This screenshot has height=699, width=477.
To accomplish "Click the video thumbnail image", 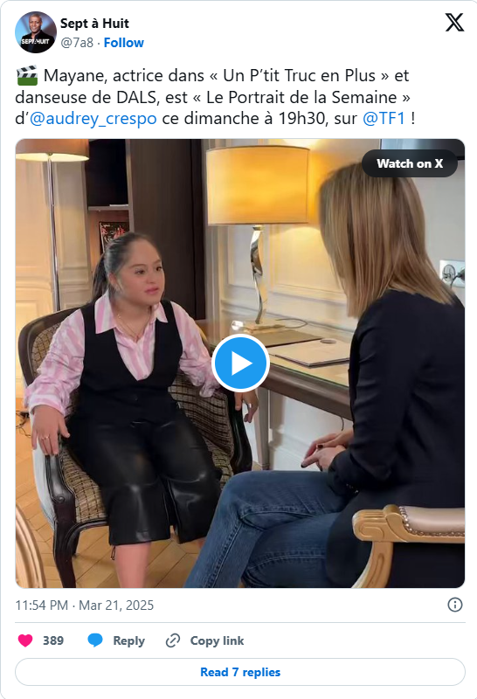I will 240,363.
